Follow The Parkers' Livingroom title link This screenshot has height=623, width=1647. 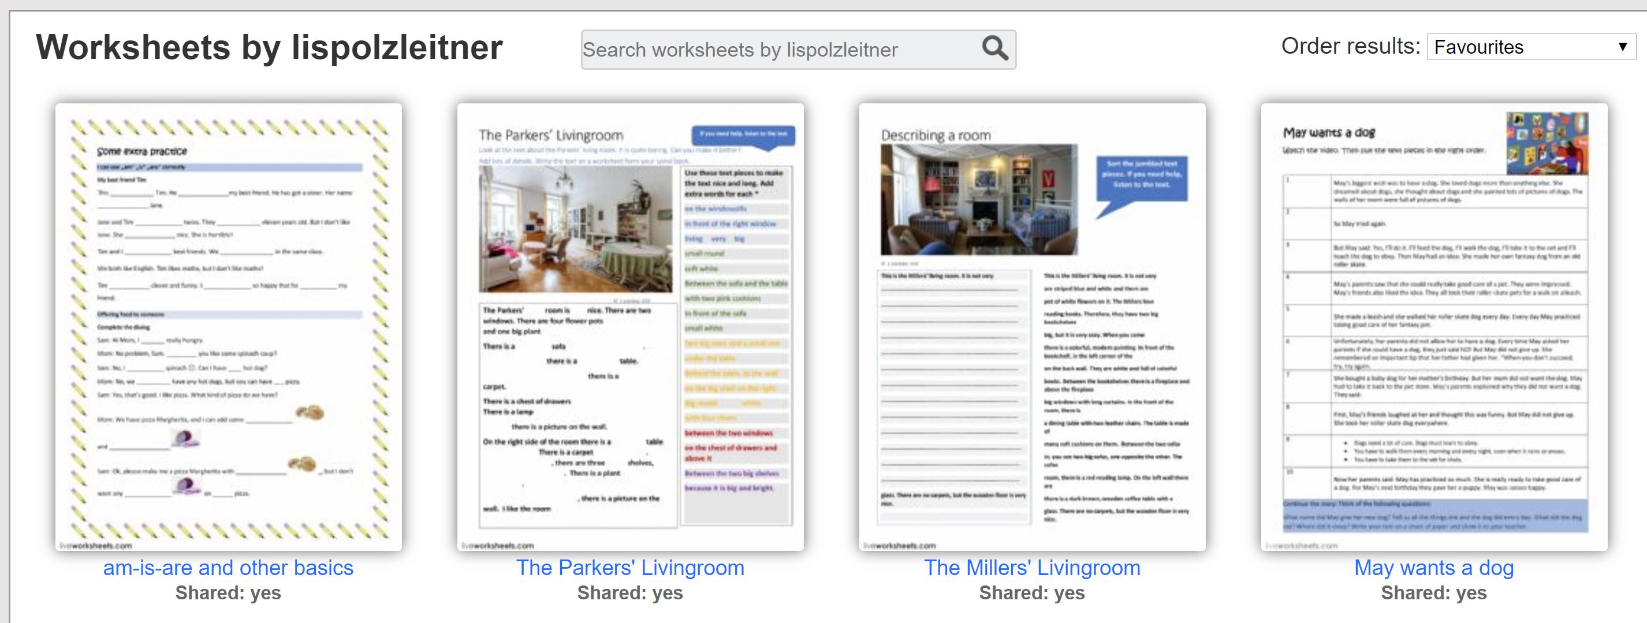[630, 568]
